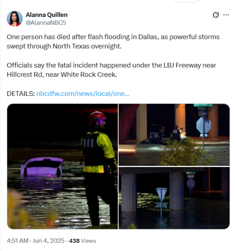Click the rescuer's red helmet in left photo
This screenshot has width=235, height=251.
point(97,118)
